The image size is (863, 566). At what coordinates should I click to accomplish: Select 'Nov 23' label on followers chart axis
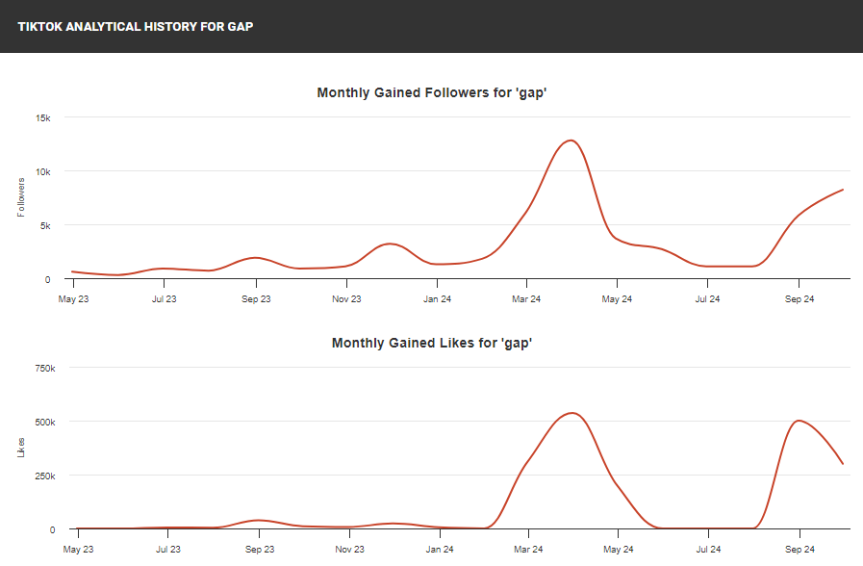[346, 299]
